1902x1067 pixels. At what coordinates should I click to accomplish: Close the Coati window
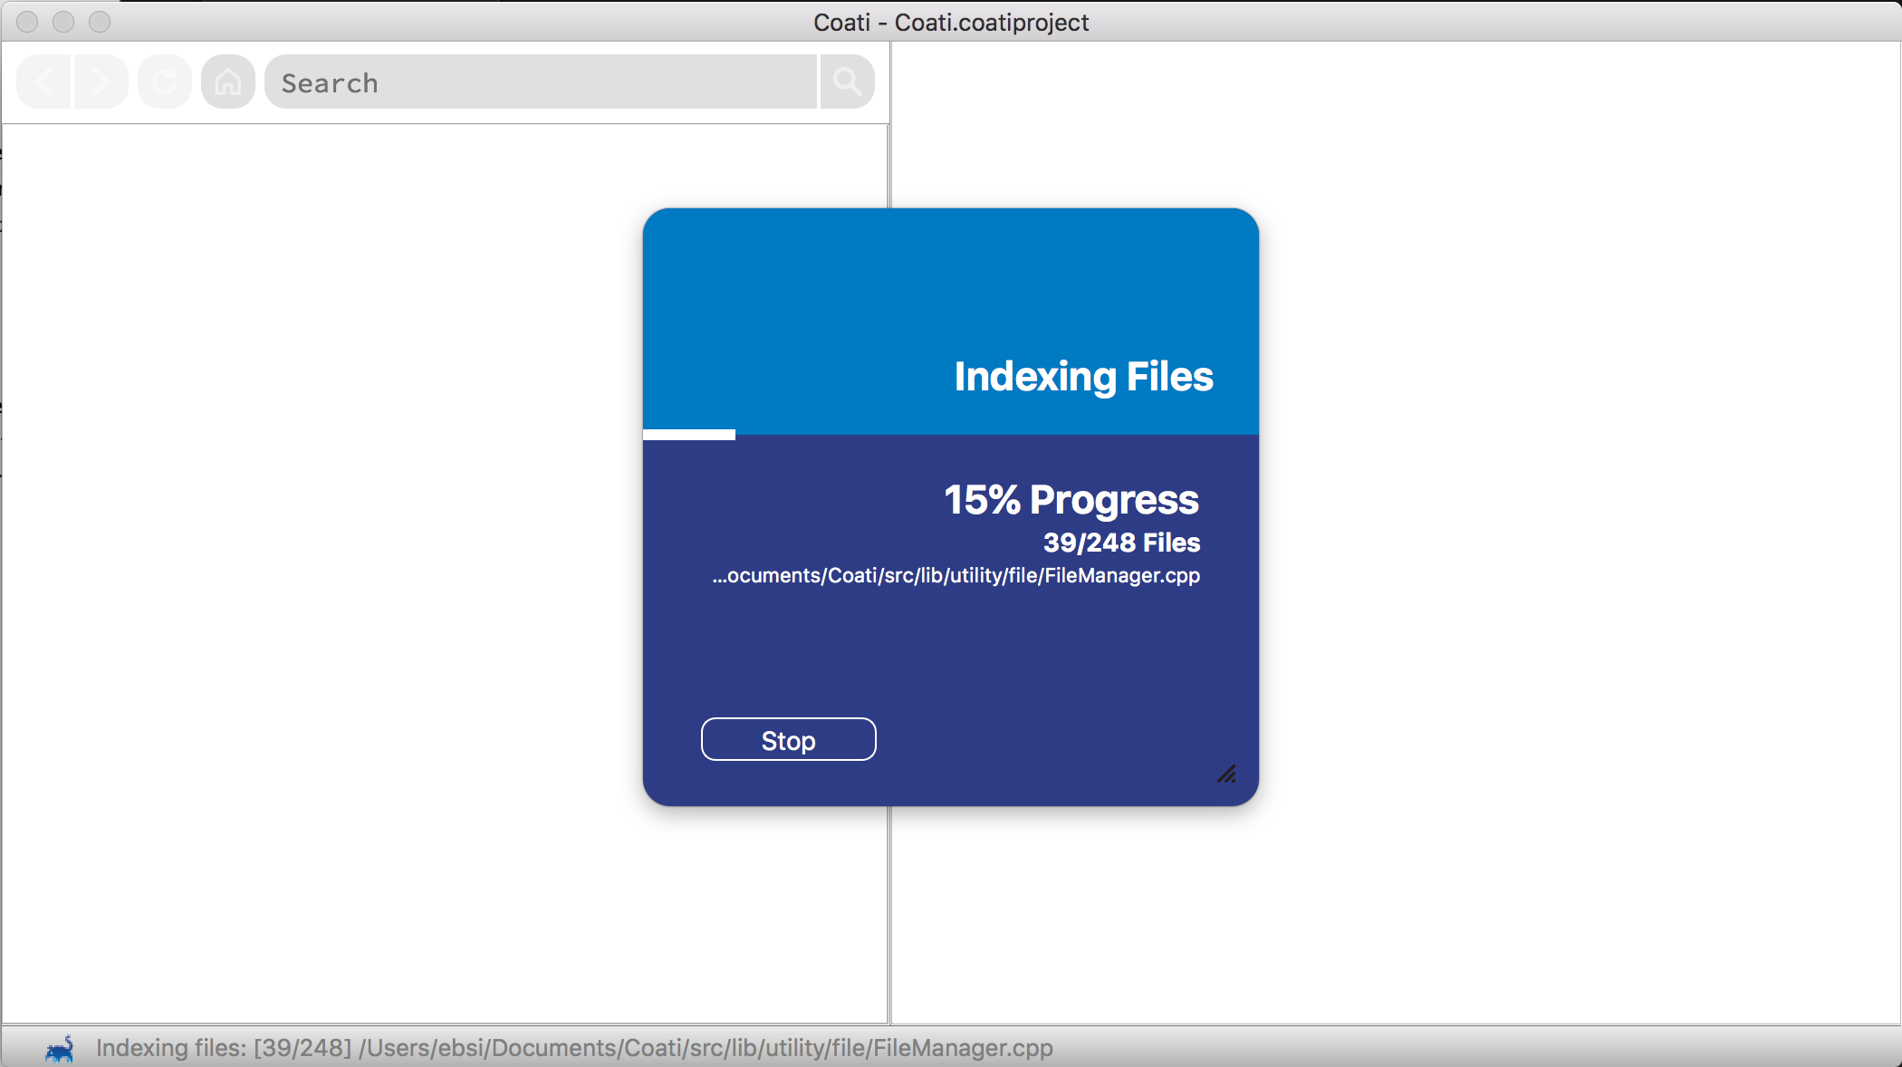click(x=27, y=22)
